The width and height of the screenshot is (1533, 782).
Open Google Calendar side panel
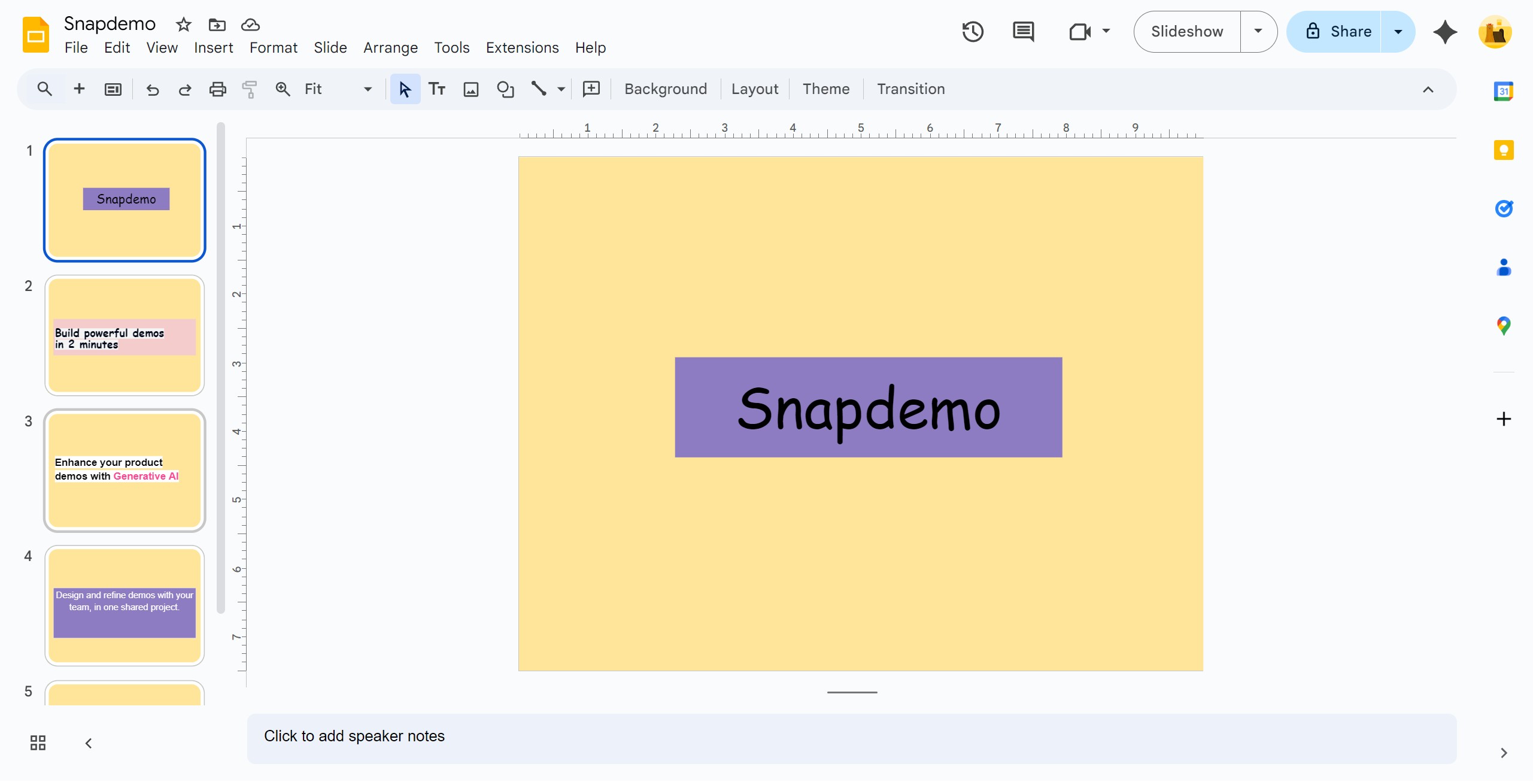pyautogui.click(x=1504, y=91)
